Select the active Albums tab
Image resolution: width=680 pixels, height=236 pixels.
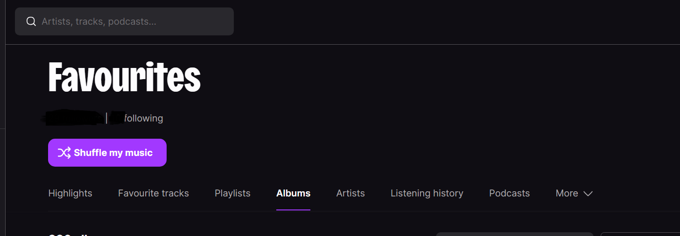[293, 193]
